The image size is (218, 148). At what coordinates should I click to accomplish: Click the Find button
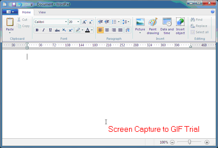[196, 20]
